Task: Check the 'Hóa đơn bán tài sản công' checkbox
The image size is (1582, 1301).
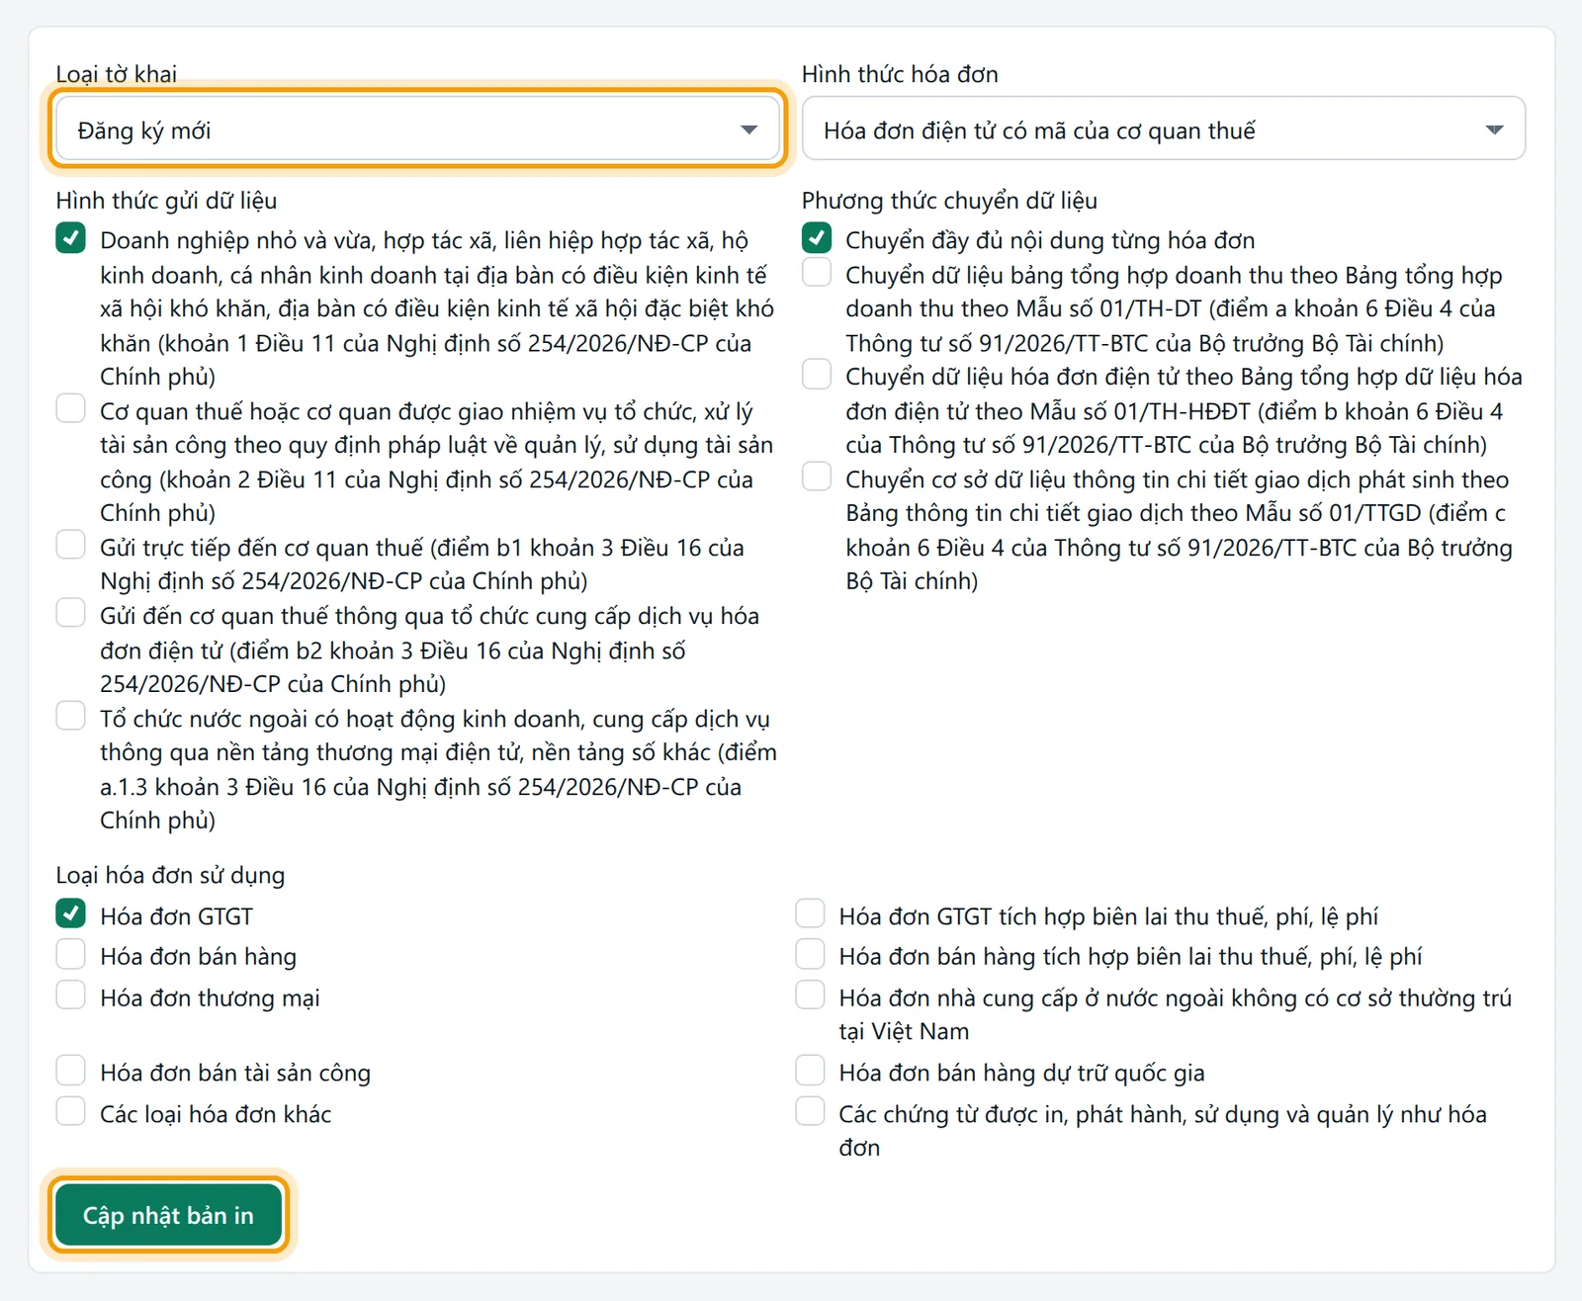Action: click(70, 1071)
